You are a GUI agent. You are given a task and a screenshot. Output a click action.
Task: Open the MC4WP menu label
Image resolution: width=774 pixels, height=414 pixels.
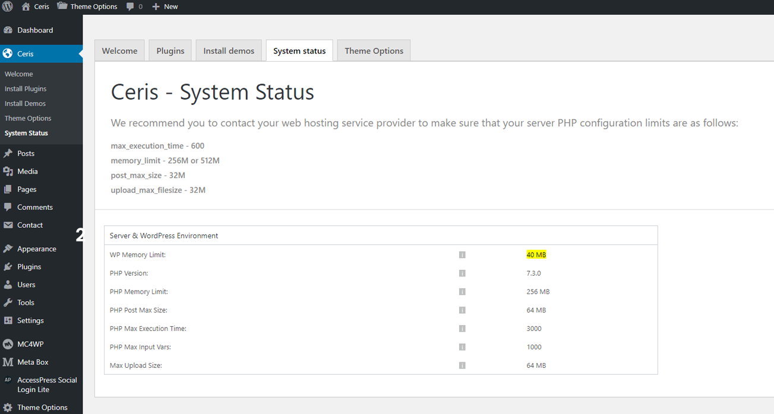[30, 344]
